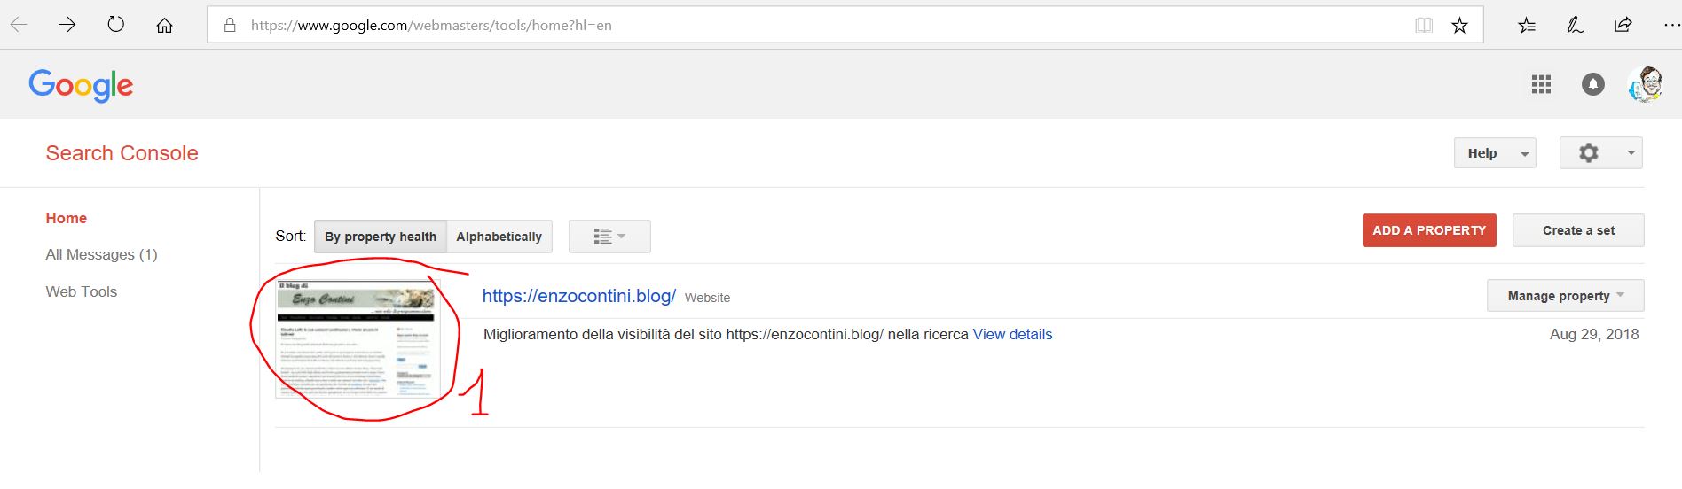
Task: Sort properties alphabetically
Action: coord(499,237)
